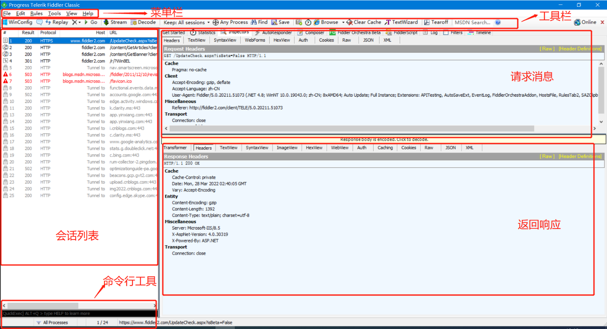Select request TextView inspector tab
The image size is (607, 329).
pyautogui.click(x=197, y=40)
